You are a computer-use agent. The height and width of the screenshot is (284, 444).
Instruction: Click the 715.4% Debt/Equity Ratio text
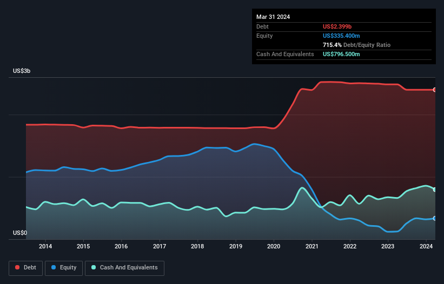356,45
